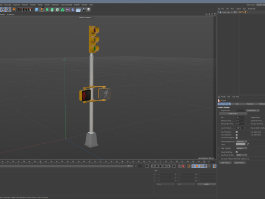Image resolution: width=265 pixels, height=199 pixels.
Task: Open the Centimeters unit dropdown
Action: [x=253, y=111]
